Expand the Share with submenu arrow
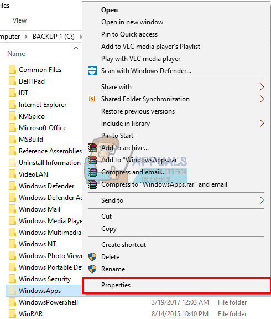271x319 pixels. [x=262, y=87]
